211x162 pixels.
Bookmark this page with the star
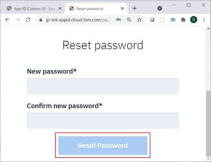pyautogui.click(x=139, y=20)
